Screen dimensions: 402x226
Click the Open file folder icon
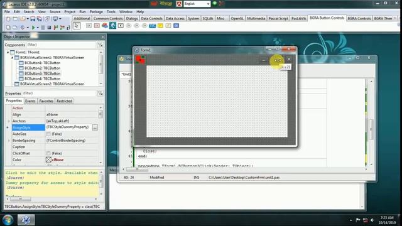[x=23, y=19]
